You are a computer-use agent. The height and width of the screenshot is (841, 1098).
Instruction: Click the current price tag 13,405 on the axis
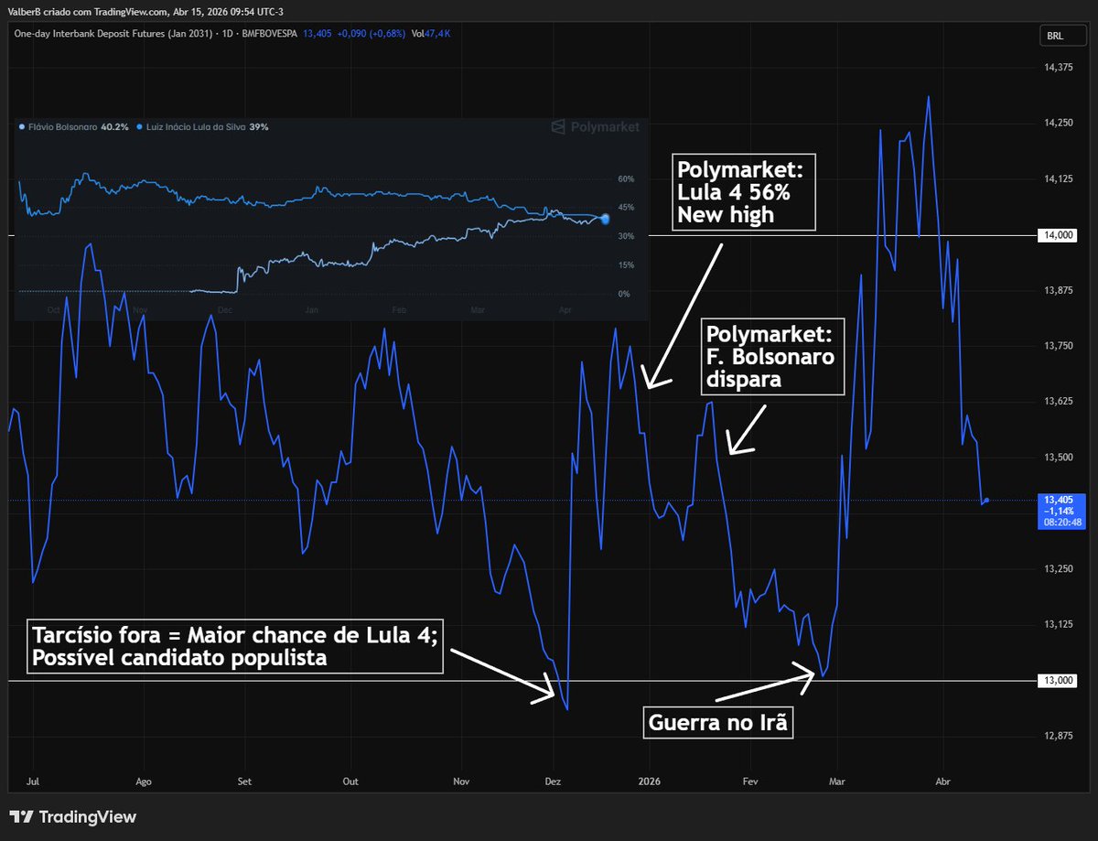(x=1060, y=512)
